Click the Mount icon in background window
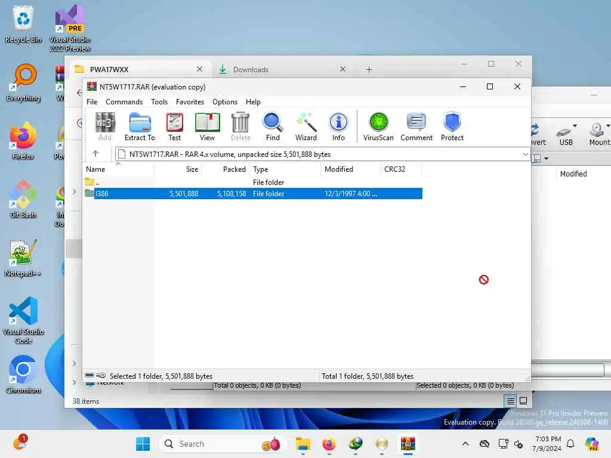The image size is (611, 458). click(599, 134)
